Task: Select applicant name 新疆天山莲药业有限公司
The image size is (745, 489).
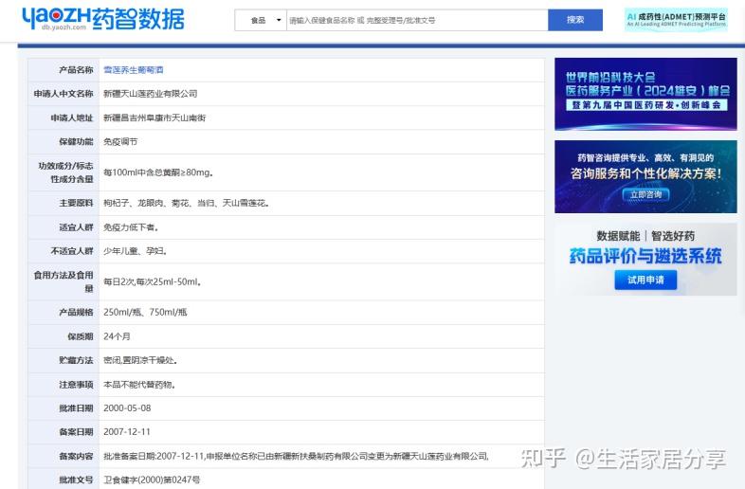Action: coord(150,94)
